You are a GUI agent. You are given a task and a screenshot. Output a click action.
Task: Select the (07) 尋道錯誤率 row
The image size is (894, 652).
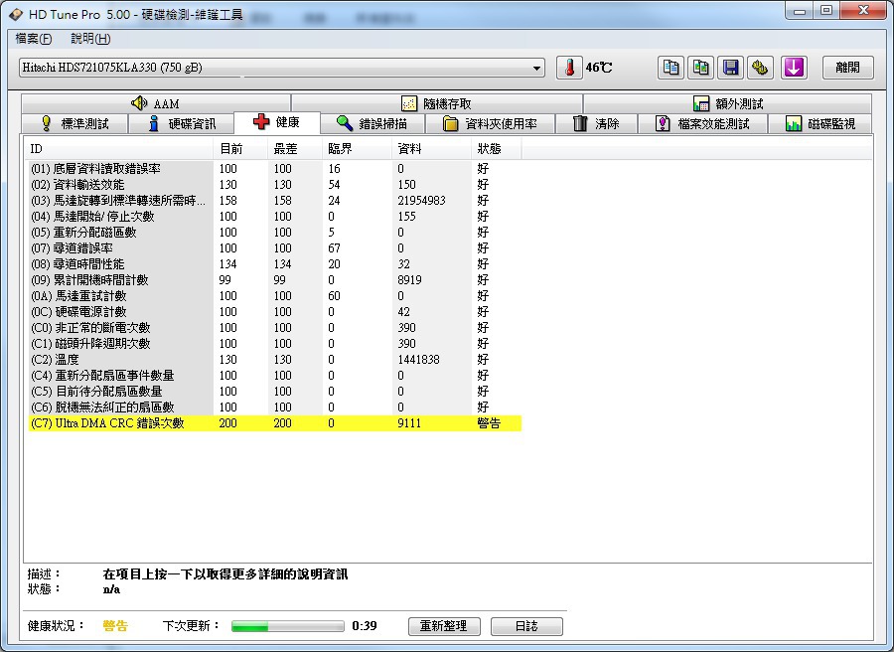tap(275, 248)
